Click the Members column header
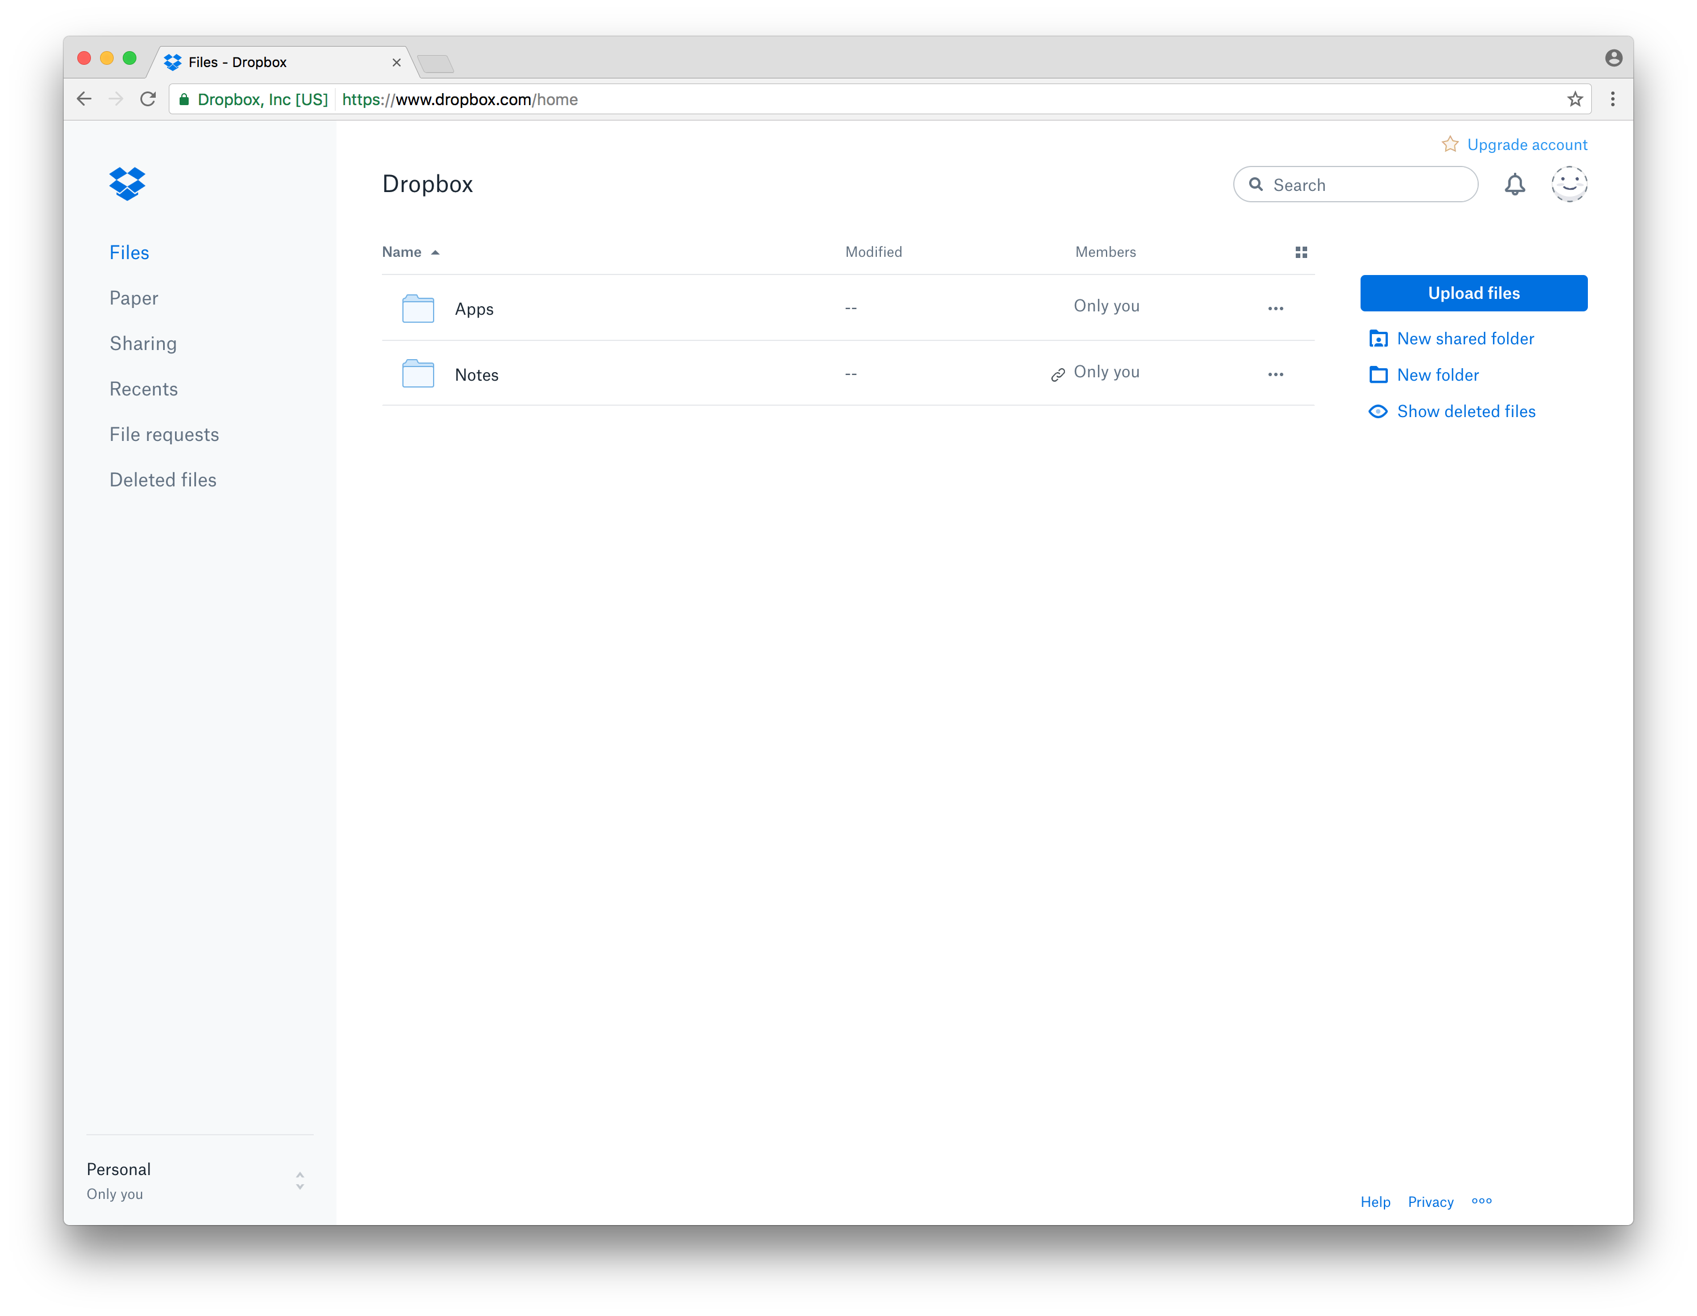Viewport: 1697px width, 1316px height. pyautogui.click(x=1105, y=252)
